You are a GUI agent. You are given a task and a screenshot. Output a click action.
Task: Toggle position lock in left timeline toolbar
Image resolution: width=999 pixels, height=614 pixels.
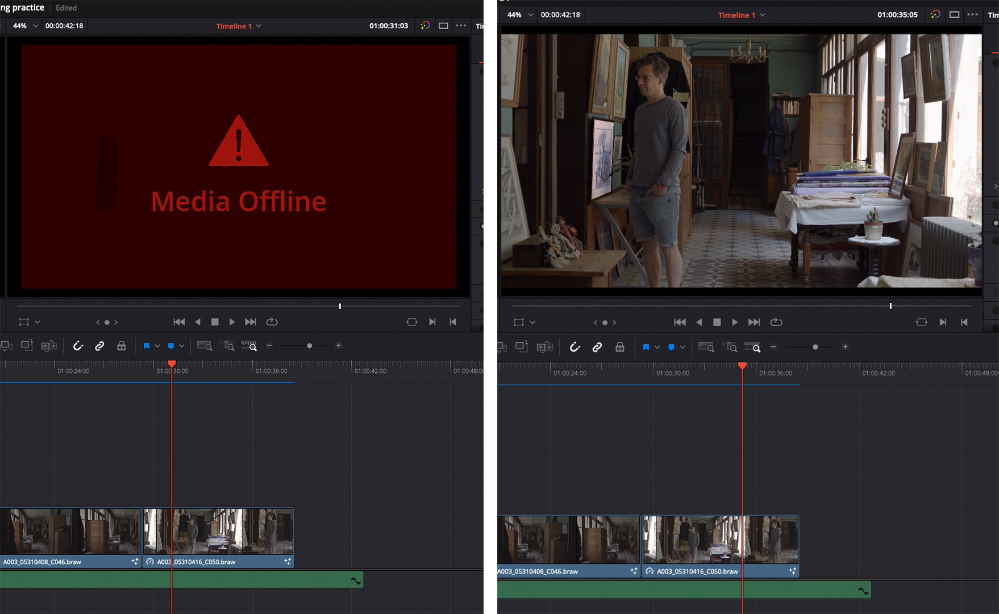(x=121, y=346)
